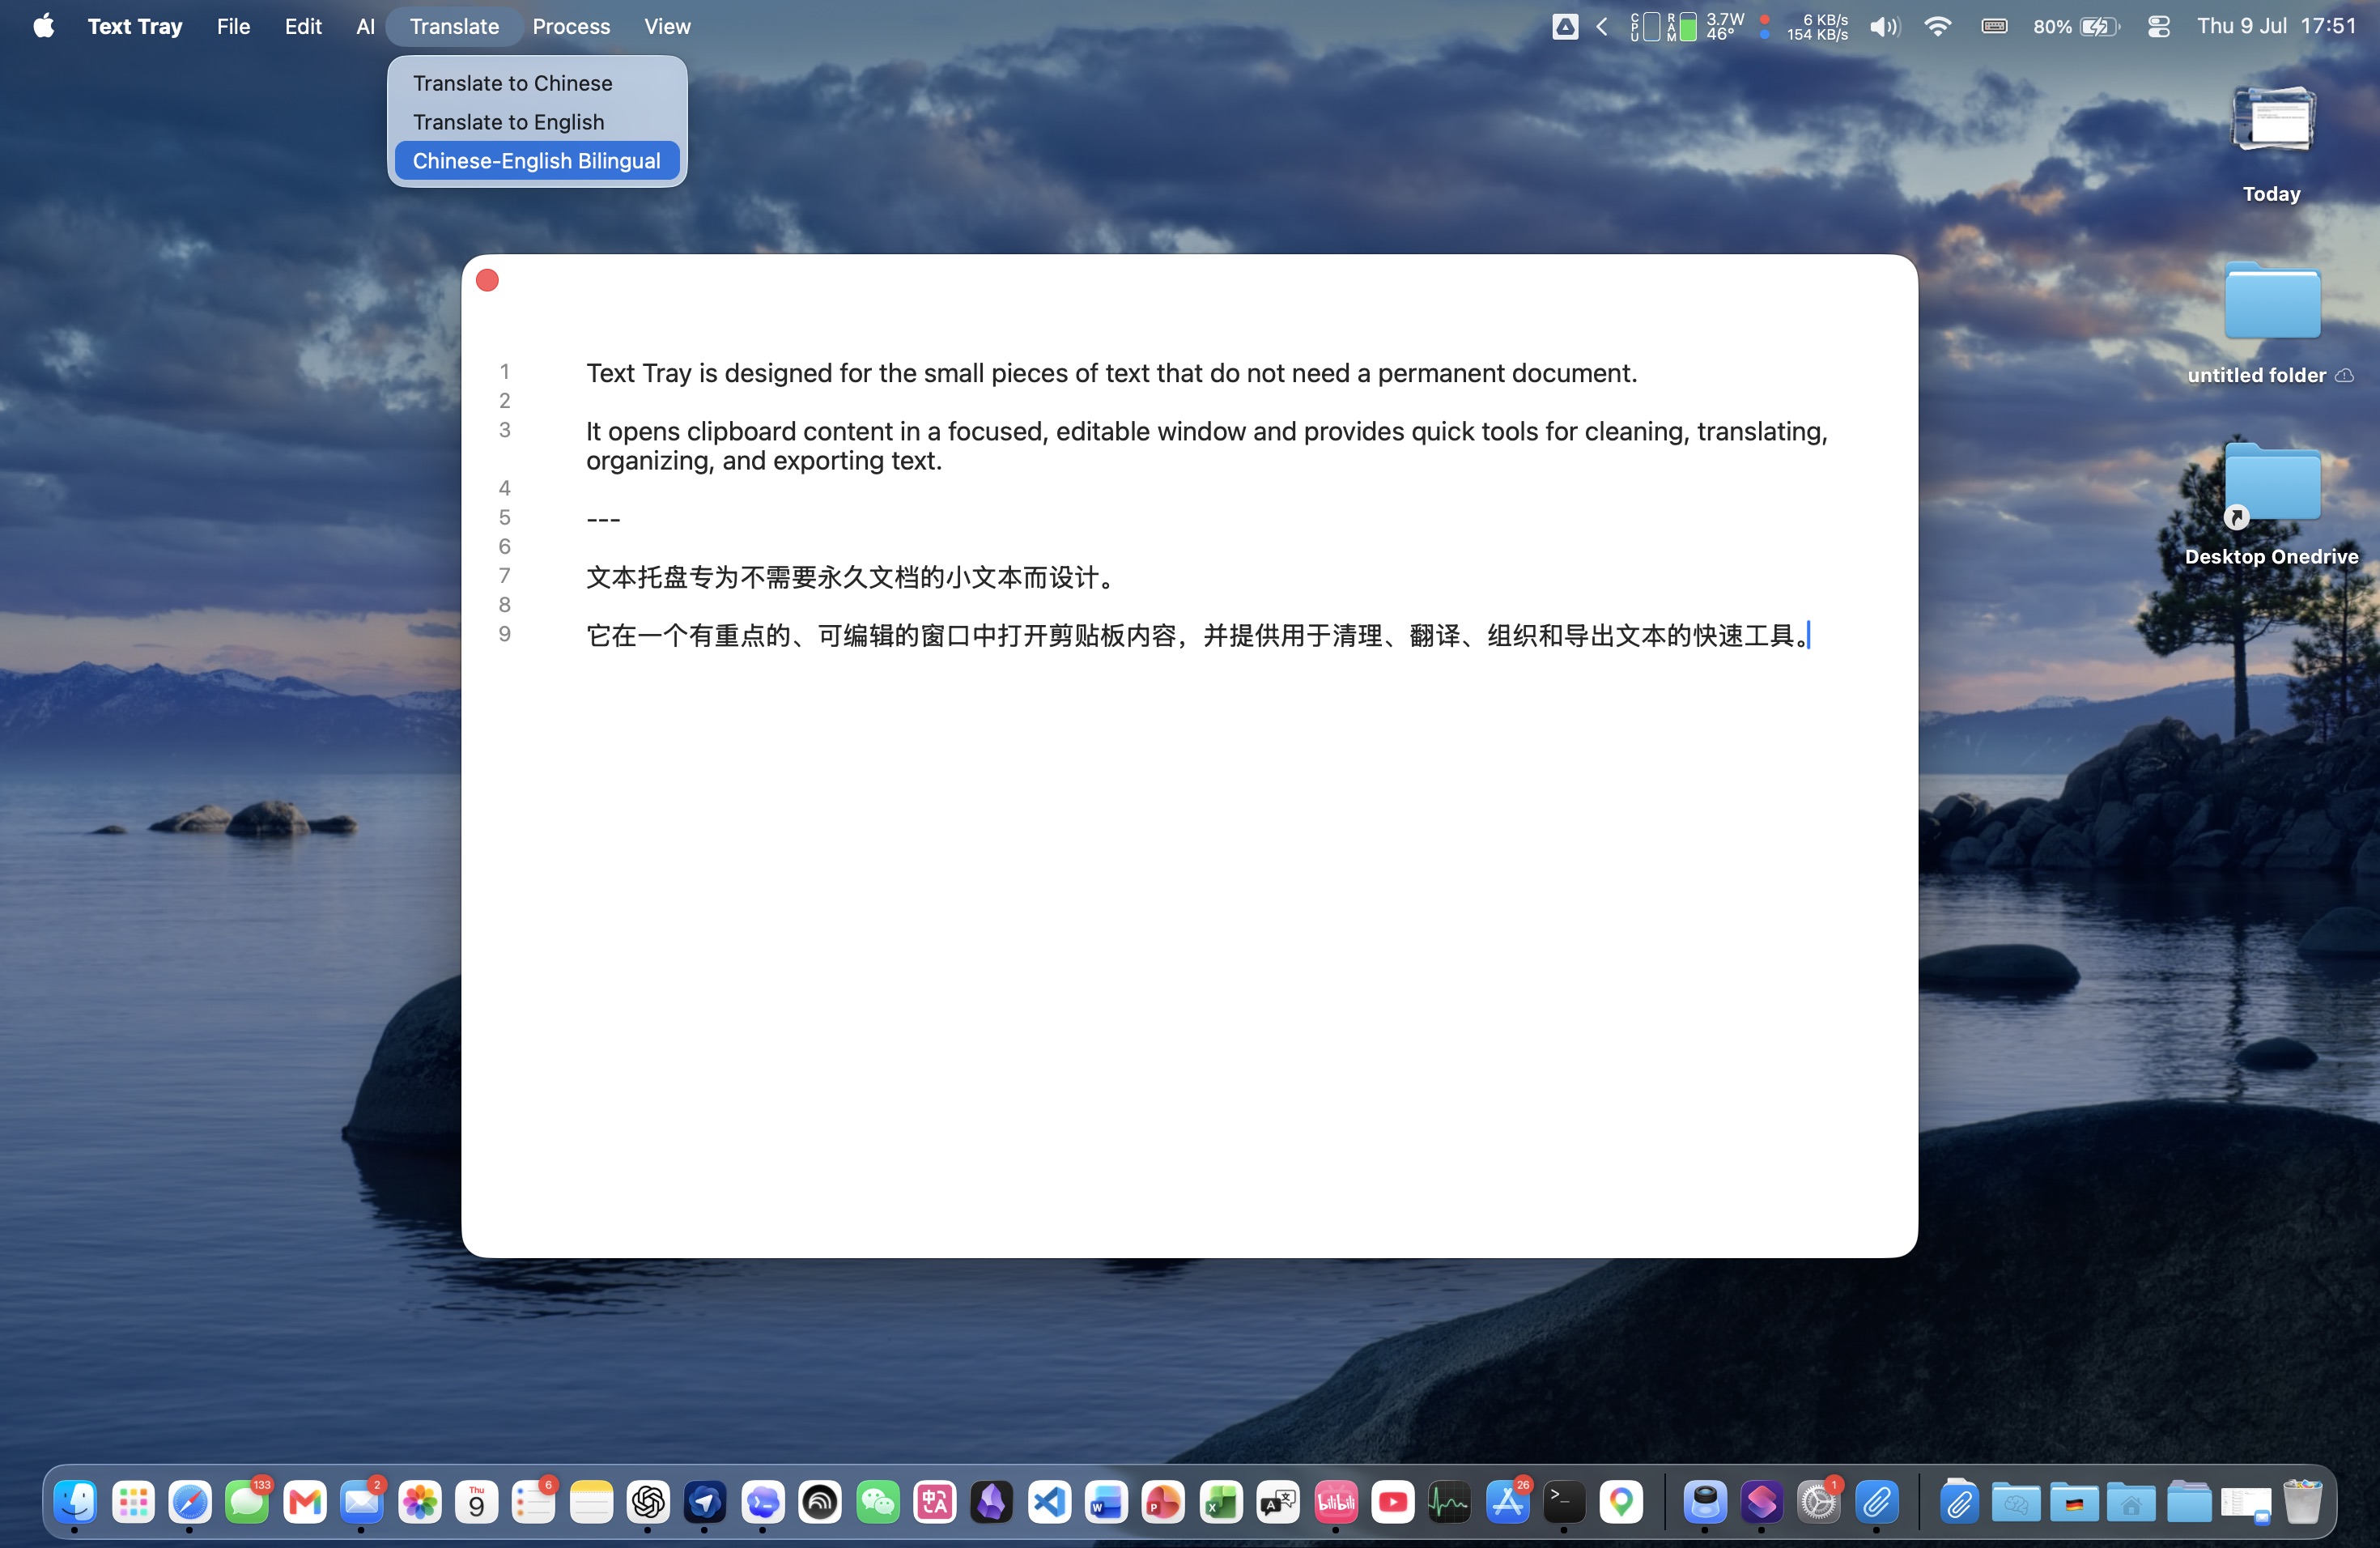Open the View menu in the menu bar
The width and height of the screenshot is (2380, 1548).
tap(667, 26)
